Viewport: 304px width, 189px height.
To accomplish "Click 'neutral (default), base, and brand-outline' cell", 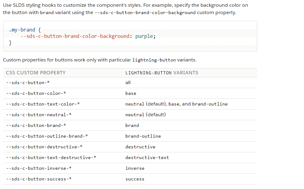I will [176, 104].
